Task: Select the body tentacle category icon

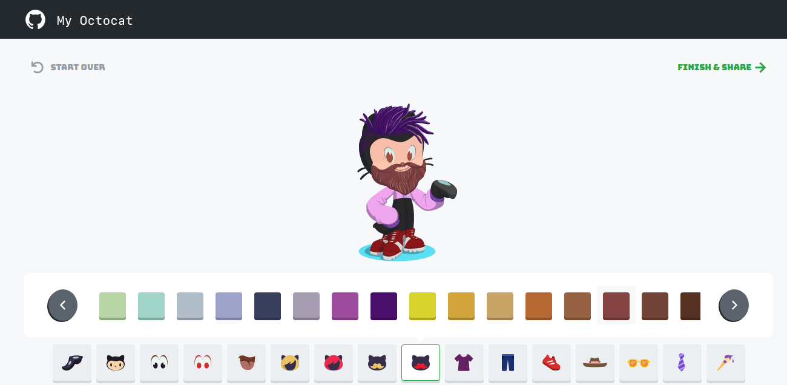Action: point(72,363)
